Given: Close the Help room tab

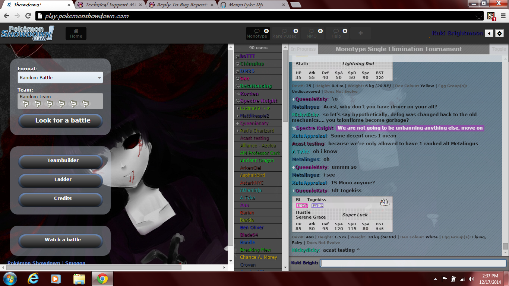Looking at the screenshot, I should [345, 31].
